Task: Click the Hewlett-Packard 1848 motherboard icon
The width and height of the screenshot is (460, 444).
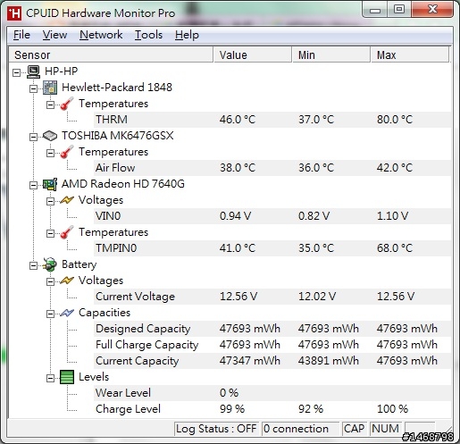Action: click(x=50, y=88)
